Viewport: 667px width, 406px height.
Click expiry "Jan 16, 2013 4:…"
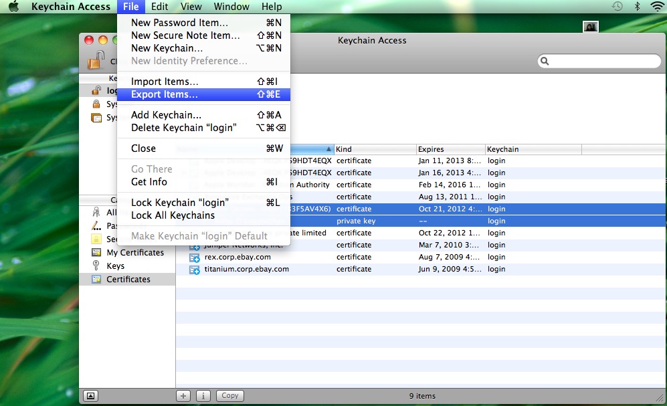[450, 173]
